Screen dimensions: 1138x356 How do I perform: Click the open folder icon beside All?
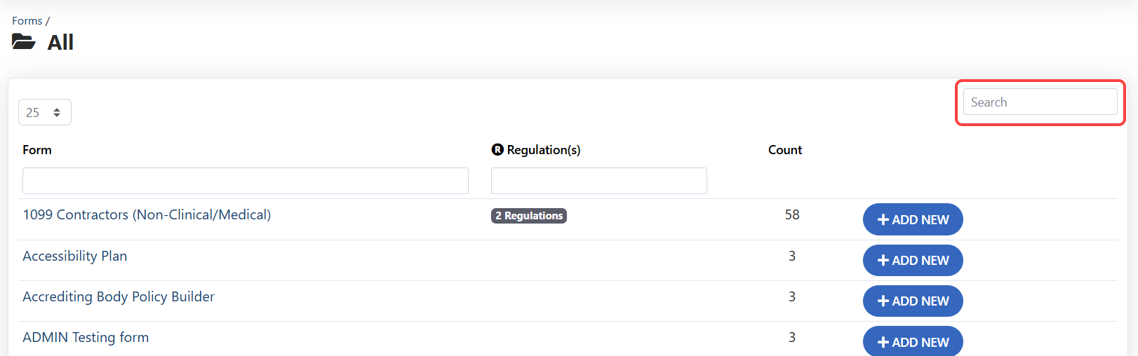tap(23, 42)
